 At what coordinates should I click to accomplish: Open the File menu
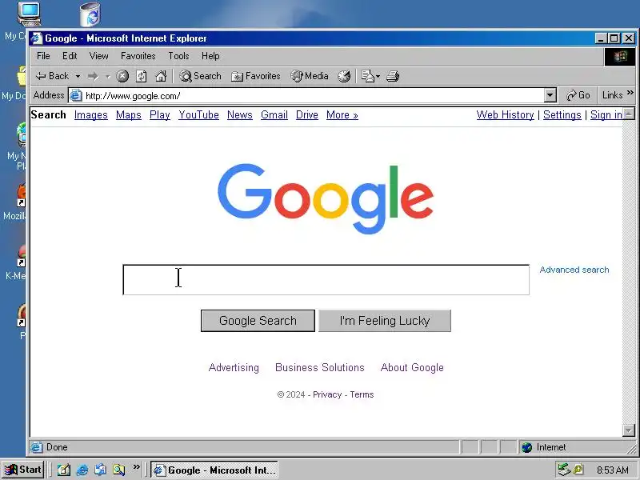43,56
